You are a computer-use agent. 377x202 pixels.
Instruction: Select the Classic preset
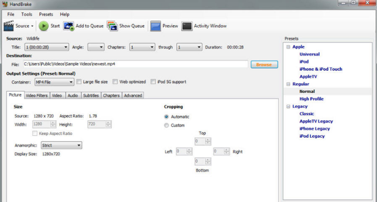[307, 114]
